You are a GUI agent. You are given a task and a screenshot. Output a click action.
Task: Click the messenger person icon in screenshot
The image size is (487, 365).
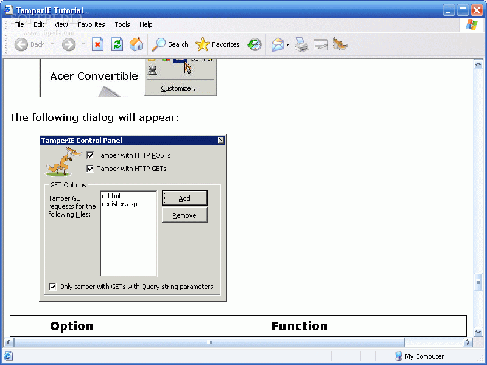[x=153, y=70]
